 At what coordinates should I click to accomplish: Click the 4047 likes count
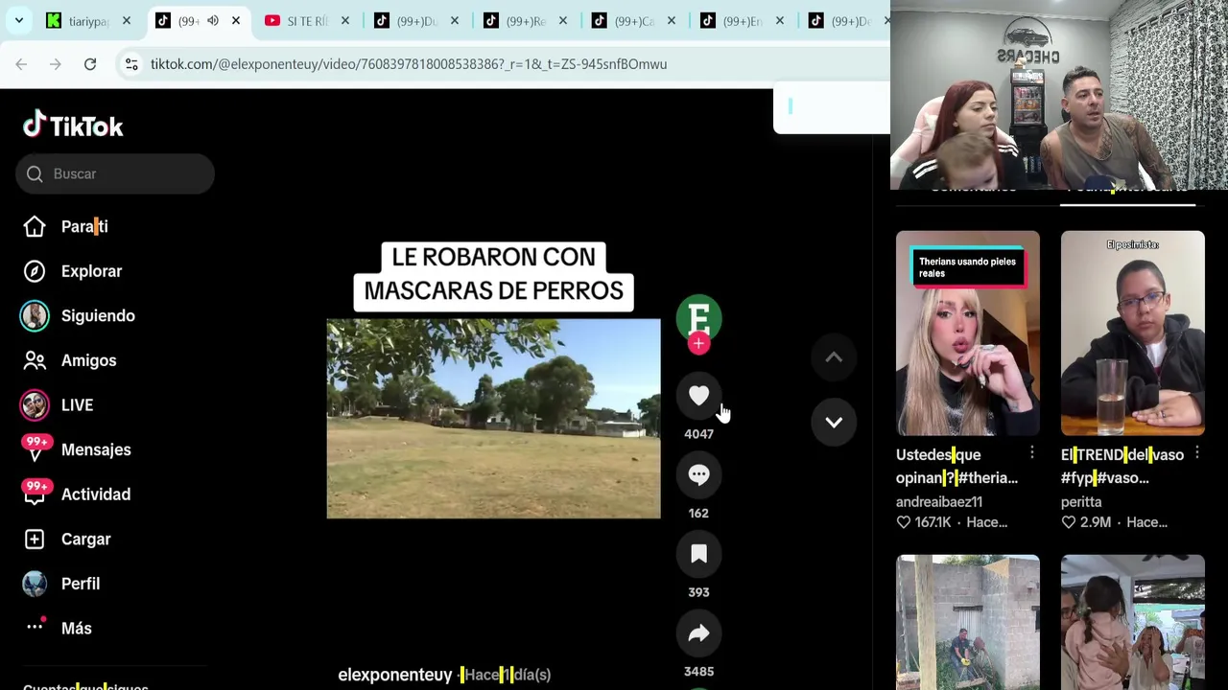[698, 434]
